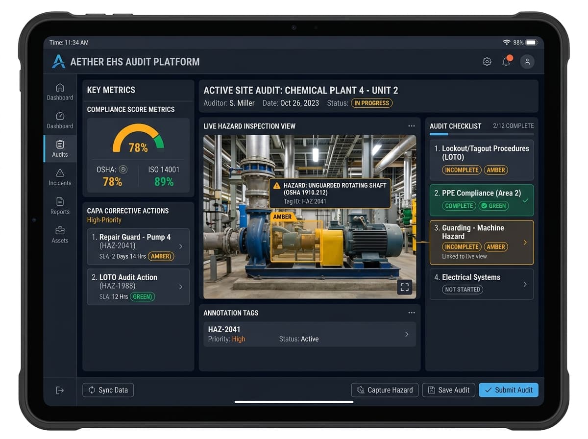This screenshot has height=439, width=588.
Task: Click the OSHA info icon
Action: coord(123,170)
